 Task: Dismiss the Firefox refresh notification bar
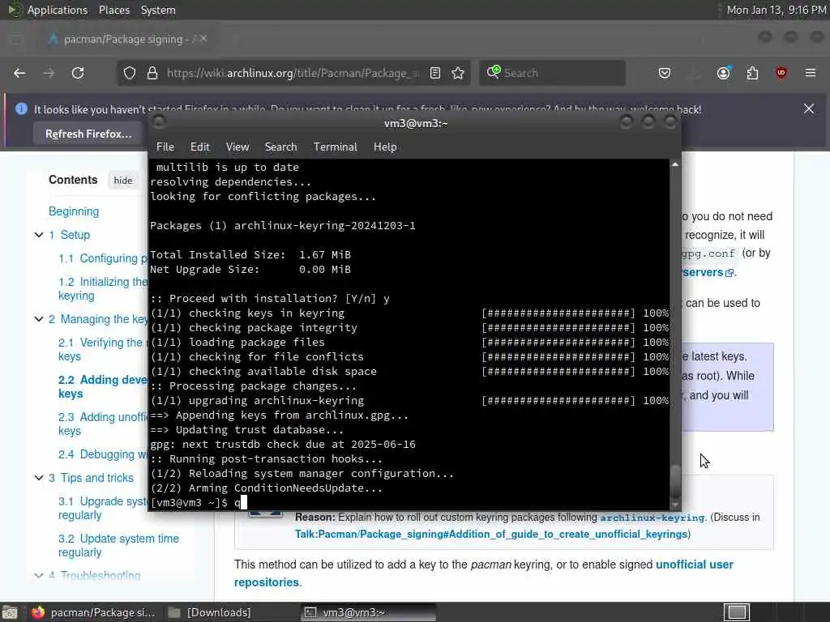809,109
